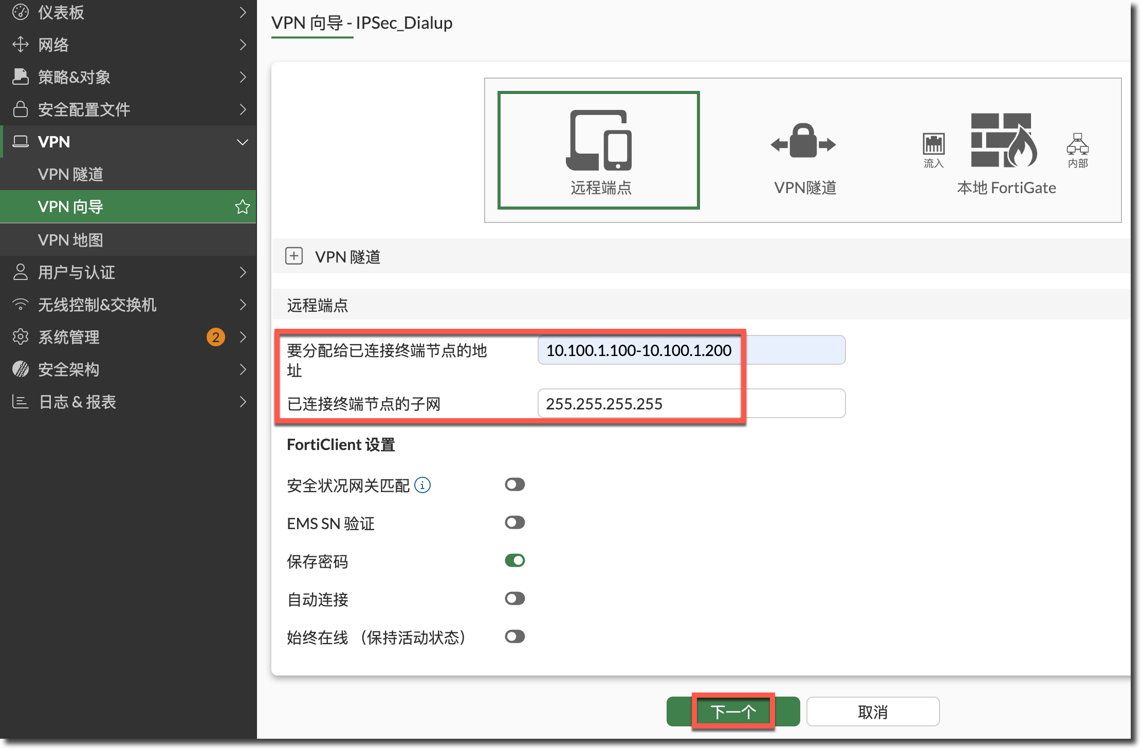Enable the 自动连接 toggle

tap(514, 598)
